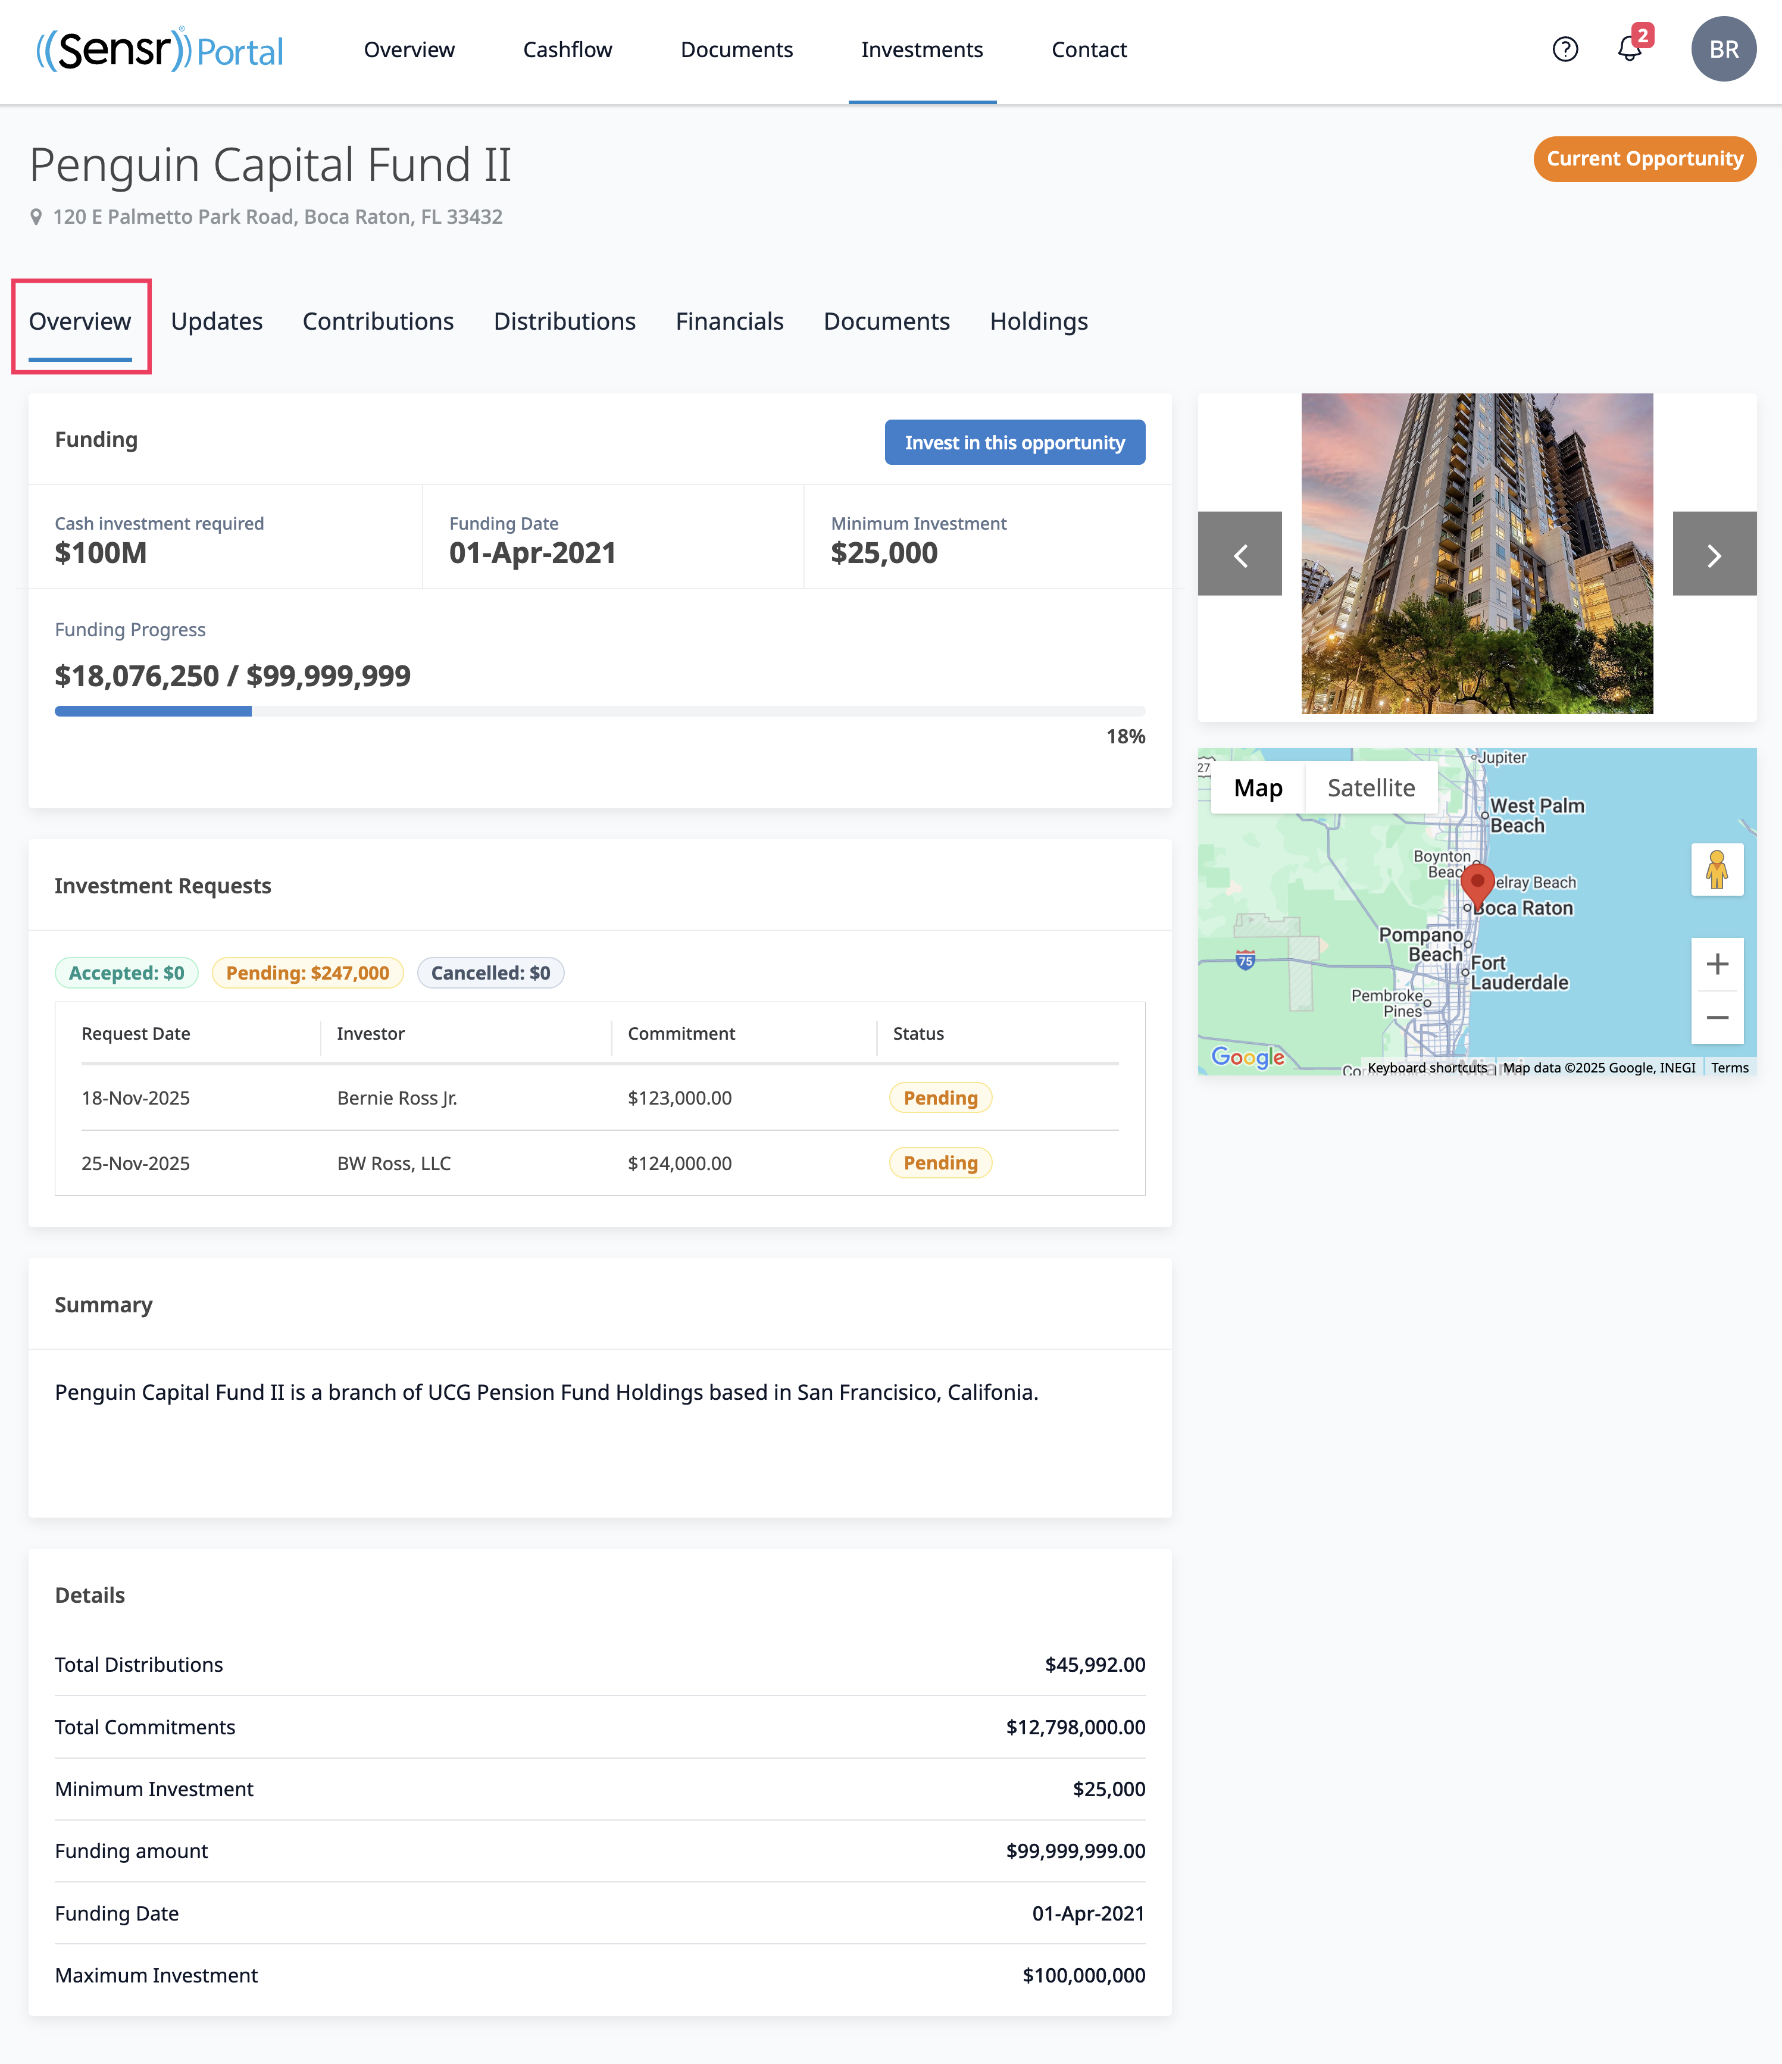Click the Current Opportunity badge

click(1643, 160)
